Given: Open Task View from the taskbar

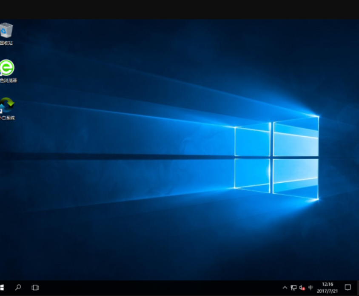Looking at the screenshot, I should pos(35,287).
